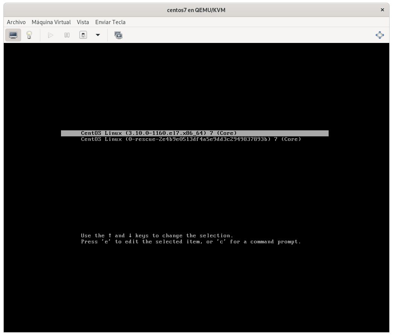
Task: Open the manage VM snapshots icon
Action: pyautogui.click(x=119, y=35)
